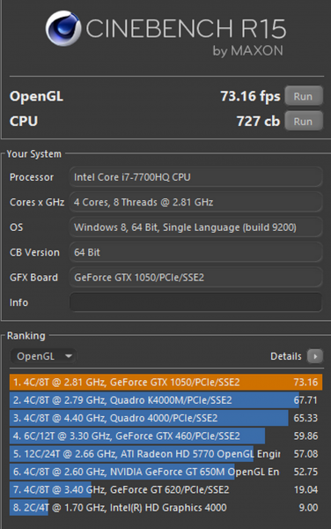Image resolution: width=331 pixels, height=529 pixels.
Task: Click the empty Info input field
Action: (195, 302)
